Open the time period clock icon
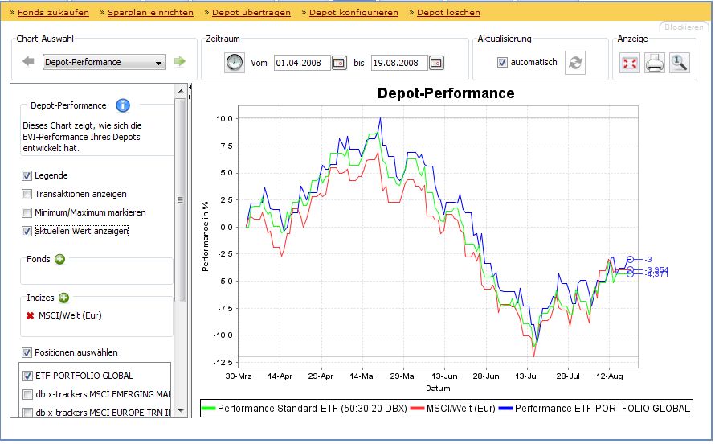Image resolution: width=715 pixels, height=444 pixels. click(234, 63)
